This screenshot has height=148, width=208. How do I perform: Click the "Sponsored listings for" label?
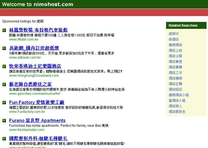23,21
